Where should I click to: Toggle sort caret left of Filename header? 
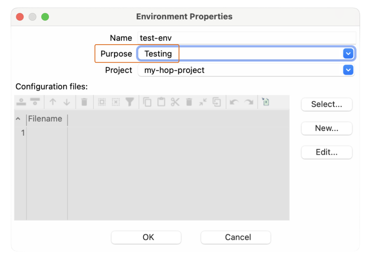coord(18,119)
